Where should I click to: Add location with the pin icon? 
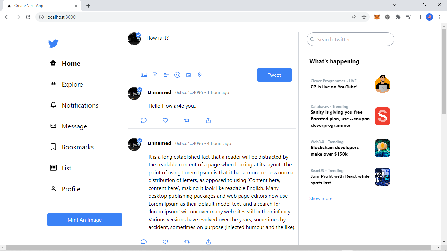tap(200, 75)
